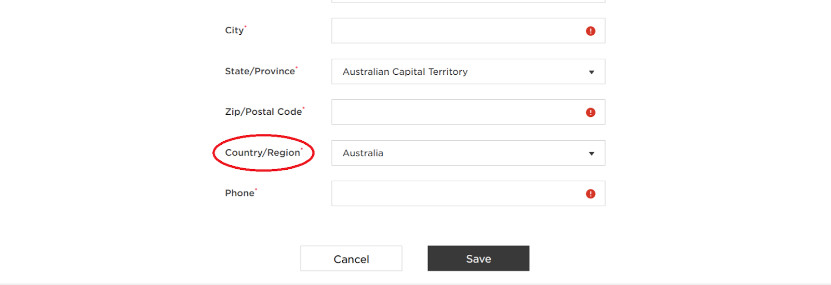Click the Zip/Postal Code field label
This screenshot has height=285, width=831.
point(263,112)
